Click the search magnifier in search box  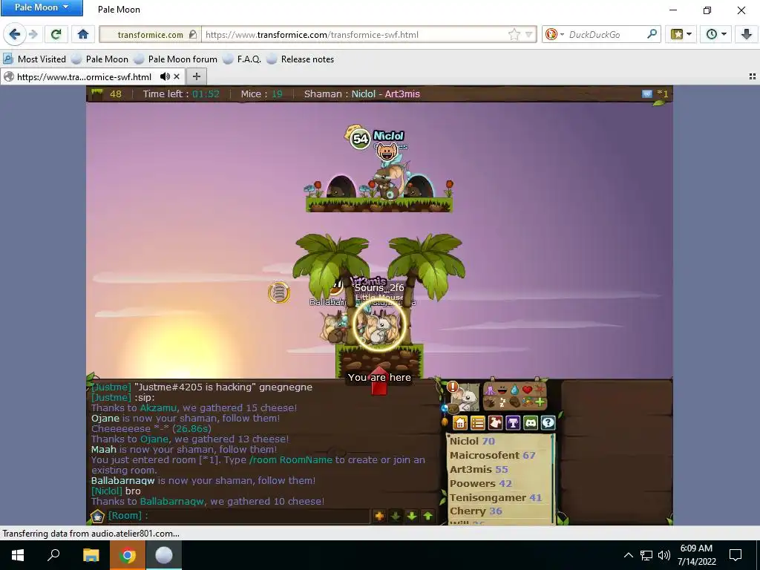click(652, 34)
